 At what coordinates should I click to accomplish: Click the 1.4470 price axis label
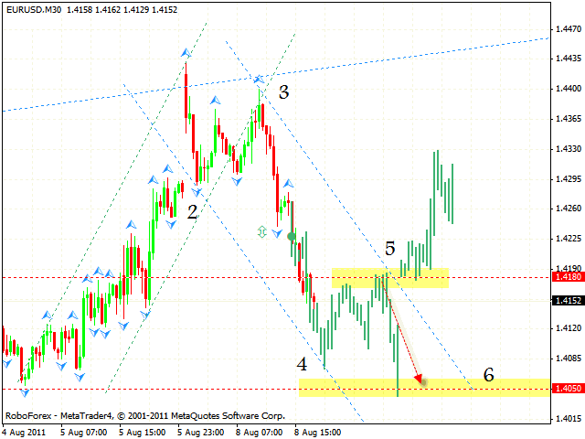569,28
